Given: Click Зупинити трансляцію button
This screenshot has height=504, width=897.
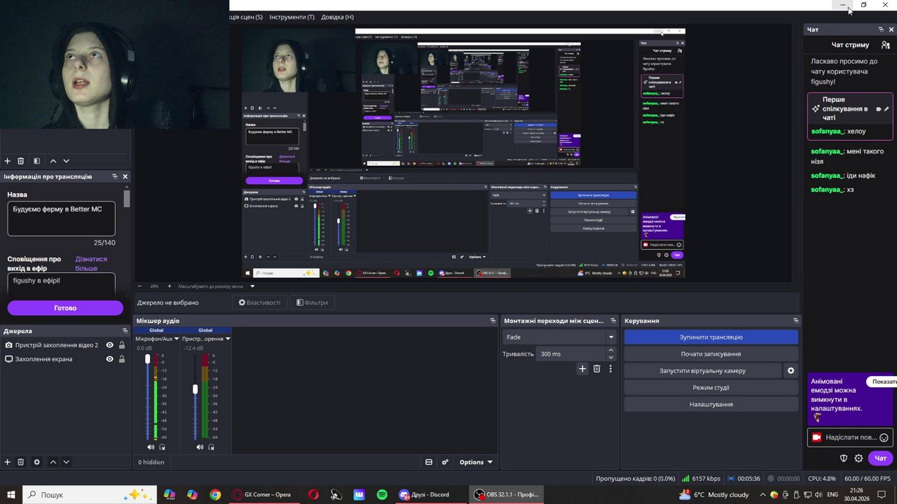Looking at the screenshot, I should coord(711,337).
